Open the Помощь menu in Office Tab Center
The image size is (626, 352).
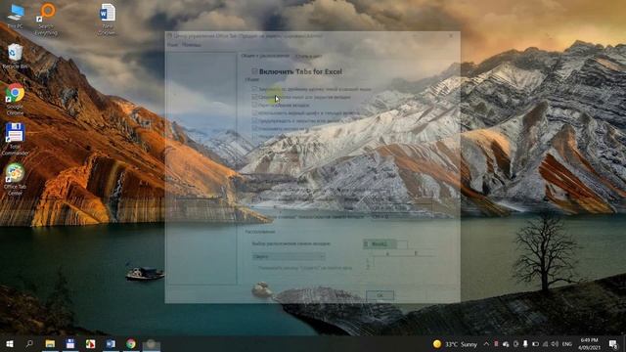tap(192, 45)
